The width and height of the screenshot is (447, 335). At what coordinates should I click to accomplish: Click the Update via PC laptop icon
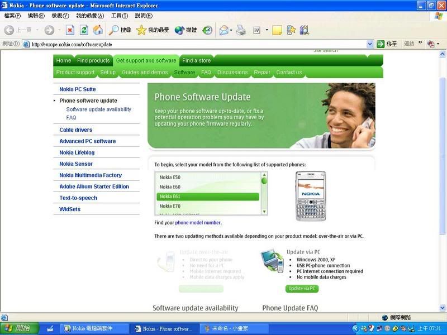pyautogui.click(x=272, y=261)
